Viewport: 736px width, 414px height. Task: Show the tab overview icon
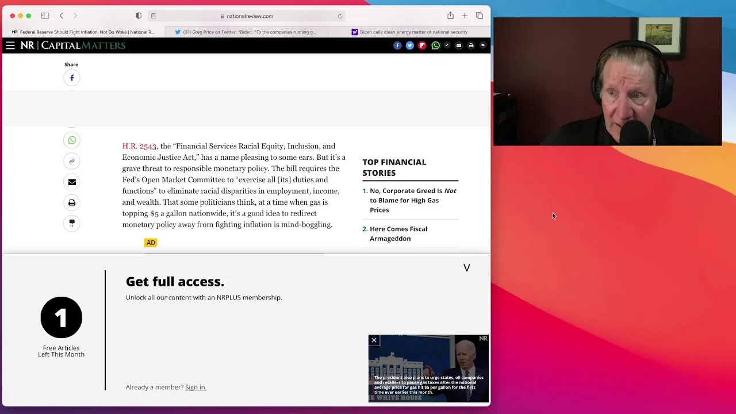tap(480, 16)
